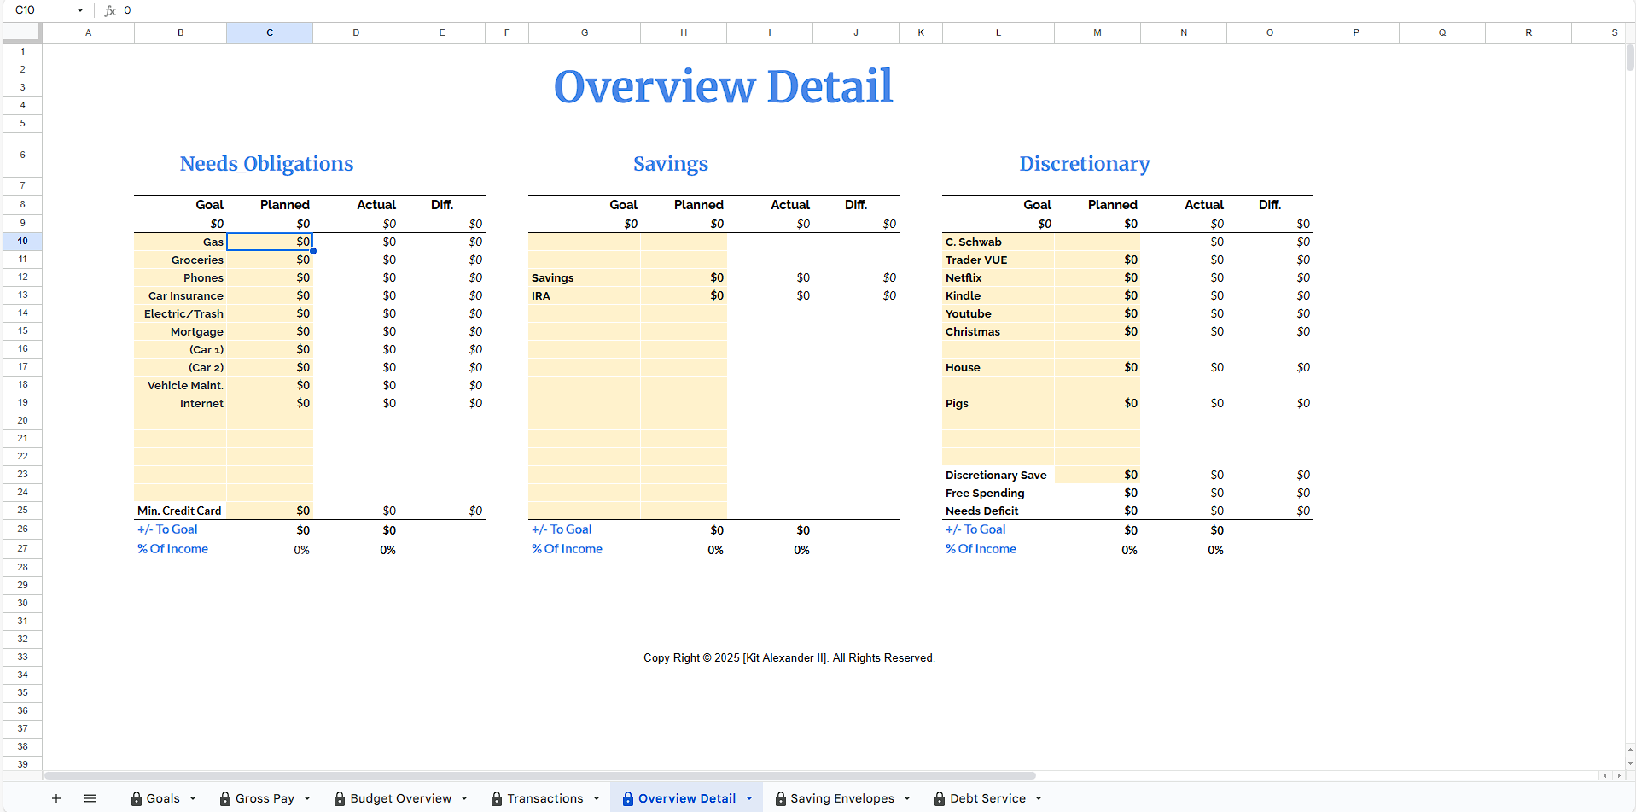Select row 10 header
This screenshot has width=1636, height=812.
pyautogui.click(x=22, y=242)
